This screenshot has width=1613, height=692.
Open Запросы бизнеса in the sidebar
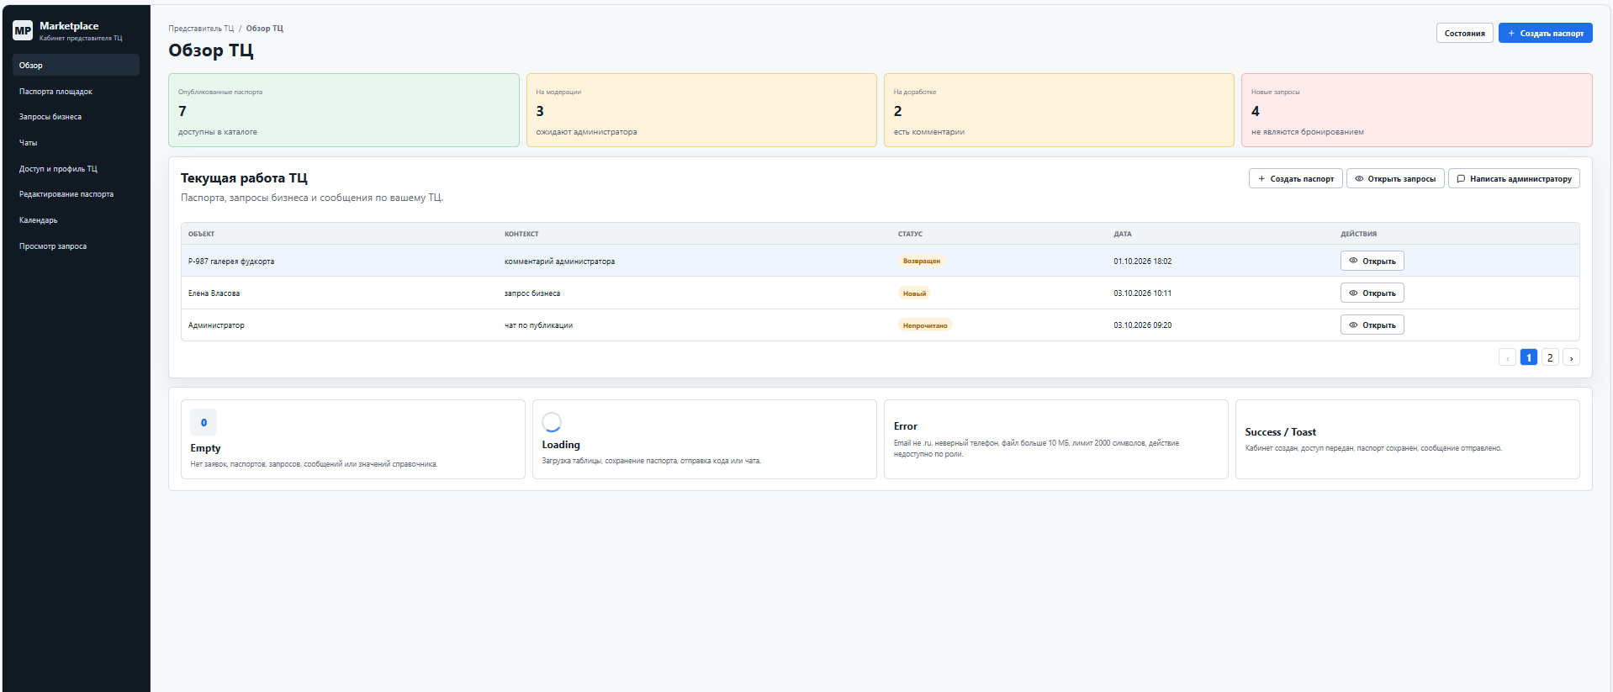(76, 117)
